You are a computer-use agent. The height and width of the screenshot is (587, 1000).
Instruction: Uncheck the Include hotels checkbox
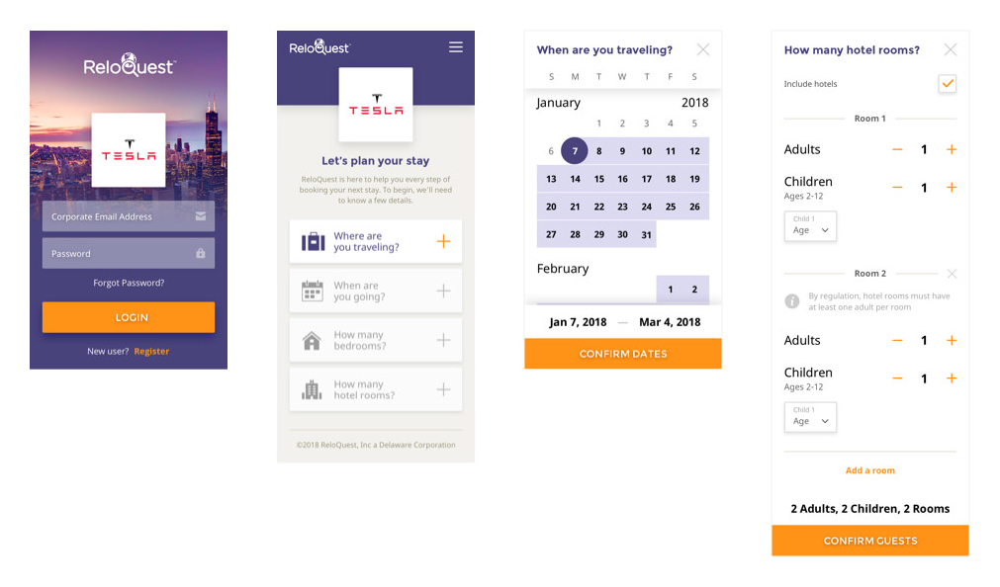click(948, 84)
